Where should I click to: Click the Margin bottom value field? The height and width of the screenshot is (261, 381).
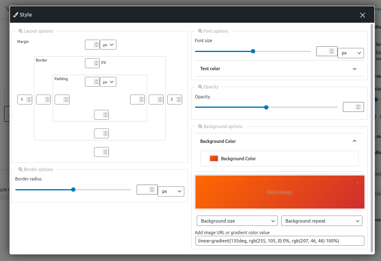pos(101,152)
